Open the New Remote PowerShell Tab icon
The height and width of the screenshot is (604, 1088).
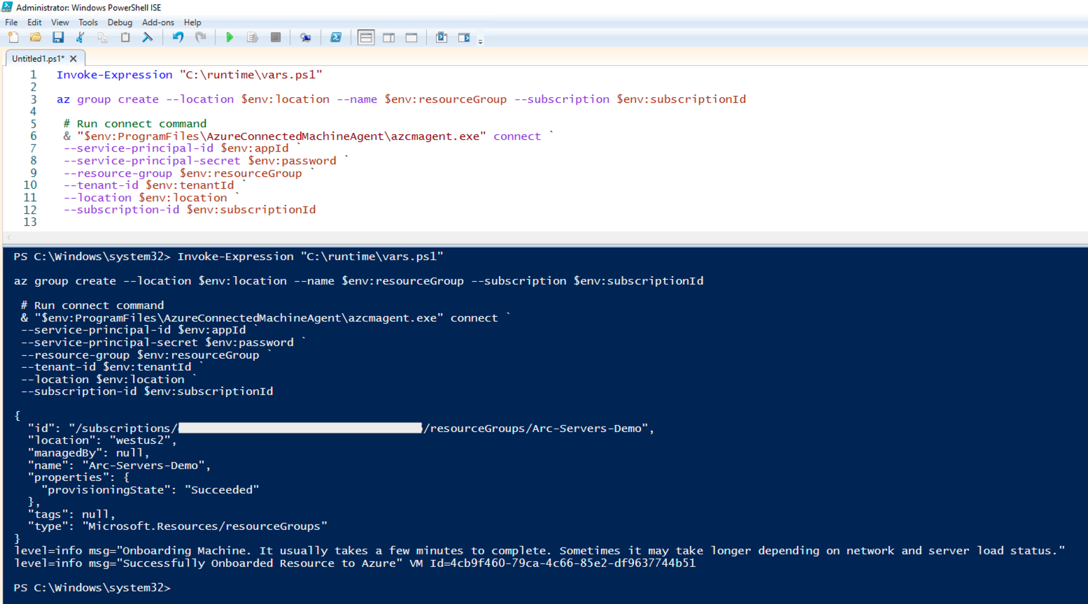coord(306,38)
